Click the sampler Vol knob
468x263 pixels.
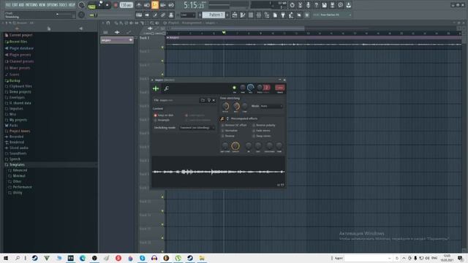(x=250, y=88)
